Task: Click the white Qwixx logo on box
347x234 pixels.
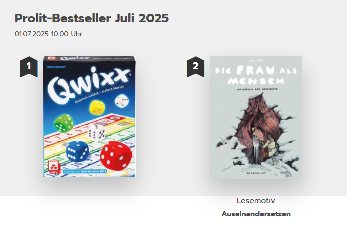Action: click(88, 85)
